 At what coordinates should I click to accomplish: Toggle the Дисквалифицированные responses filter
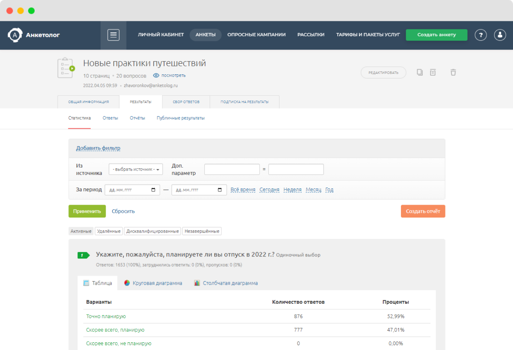click(x=152, y=231)
